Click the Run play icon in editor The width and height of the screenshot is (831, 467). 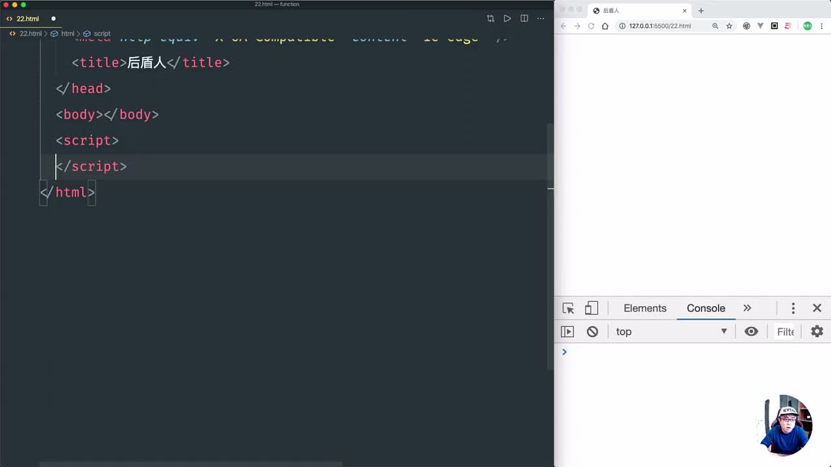pyautogui.click(x=507, y=18)
